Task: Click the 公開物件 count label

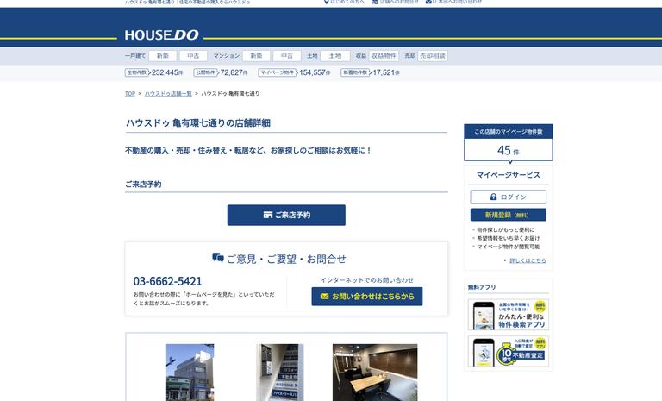Action: pyautogui.click(x=206, y=72)
